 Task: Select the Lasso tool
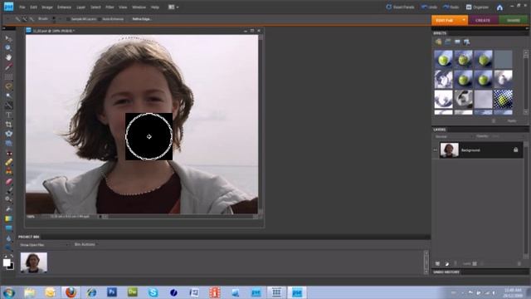coord(8,86)
